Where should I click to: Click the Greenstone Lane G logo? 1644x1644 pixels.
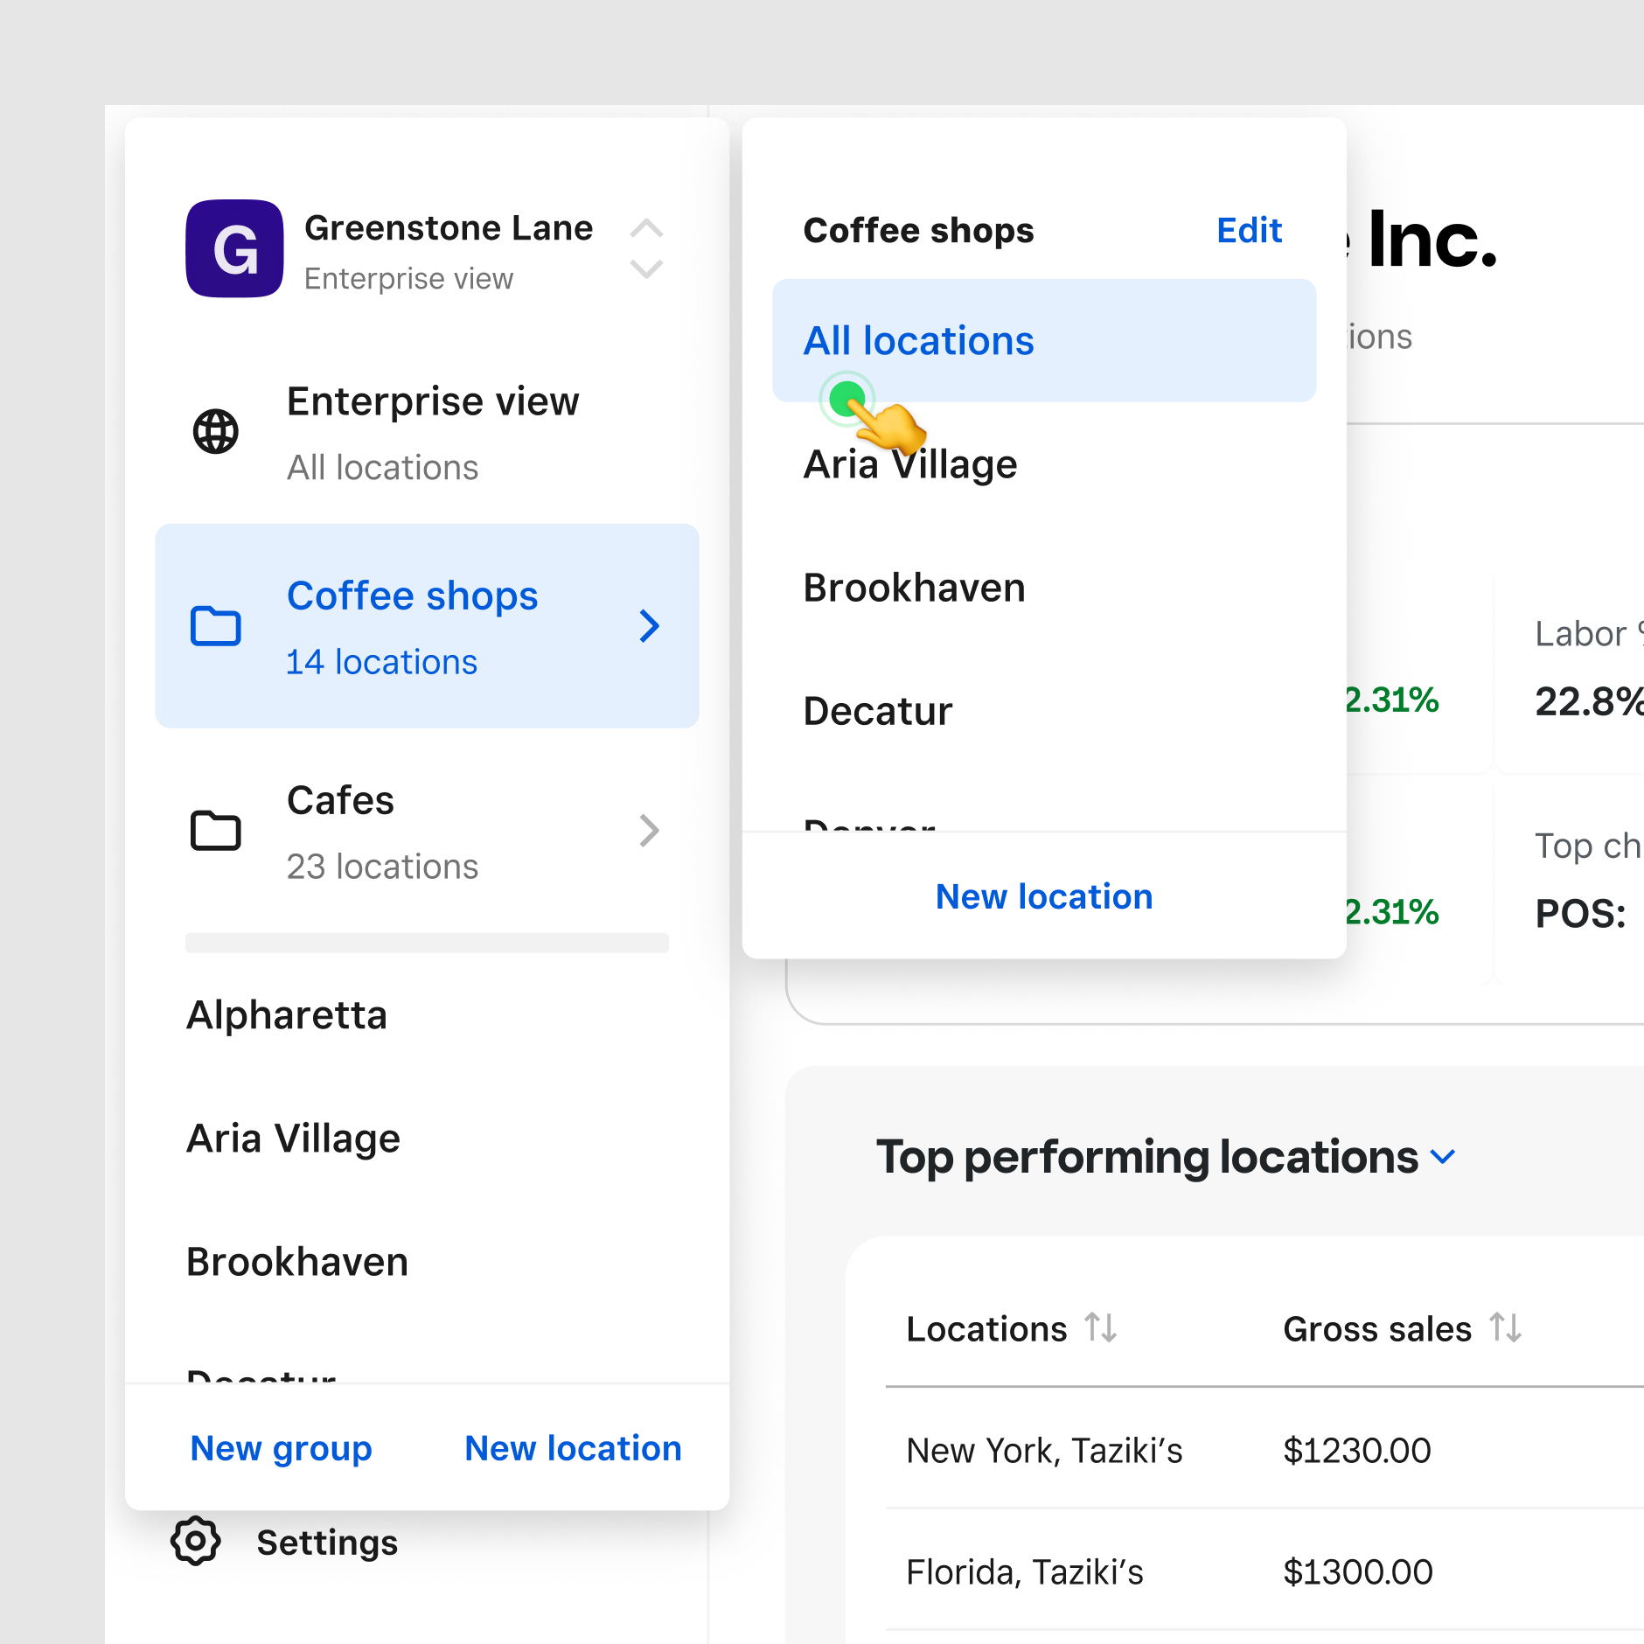(234, 249)
